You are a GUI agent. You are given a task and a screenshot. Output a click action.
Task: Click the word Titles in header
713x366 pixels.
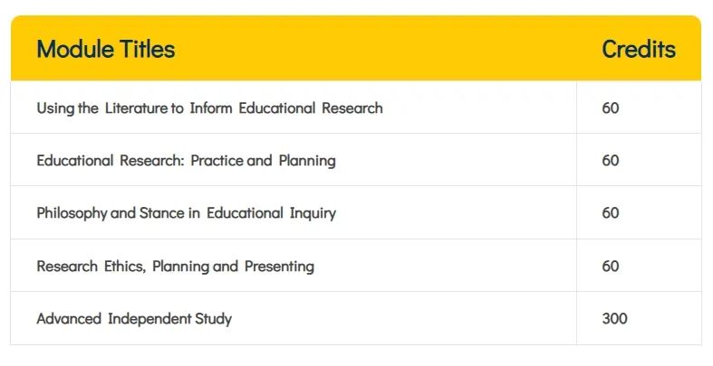pyautogui.click(x=148, y=49)
